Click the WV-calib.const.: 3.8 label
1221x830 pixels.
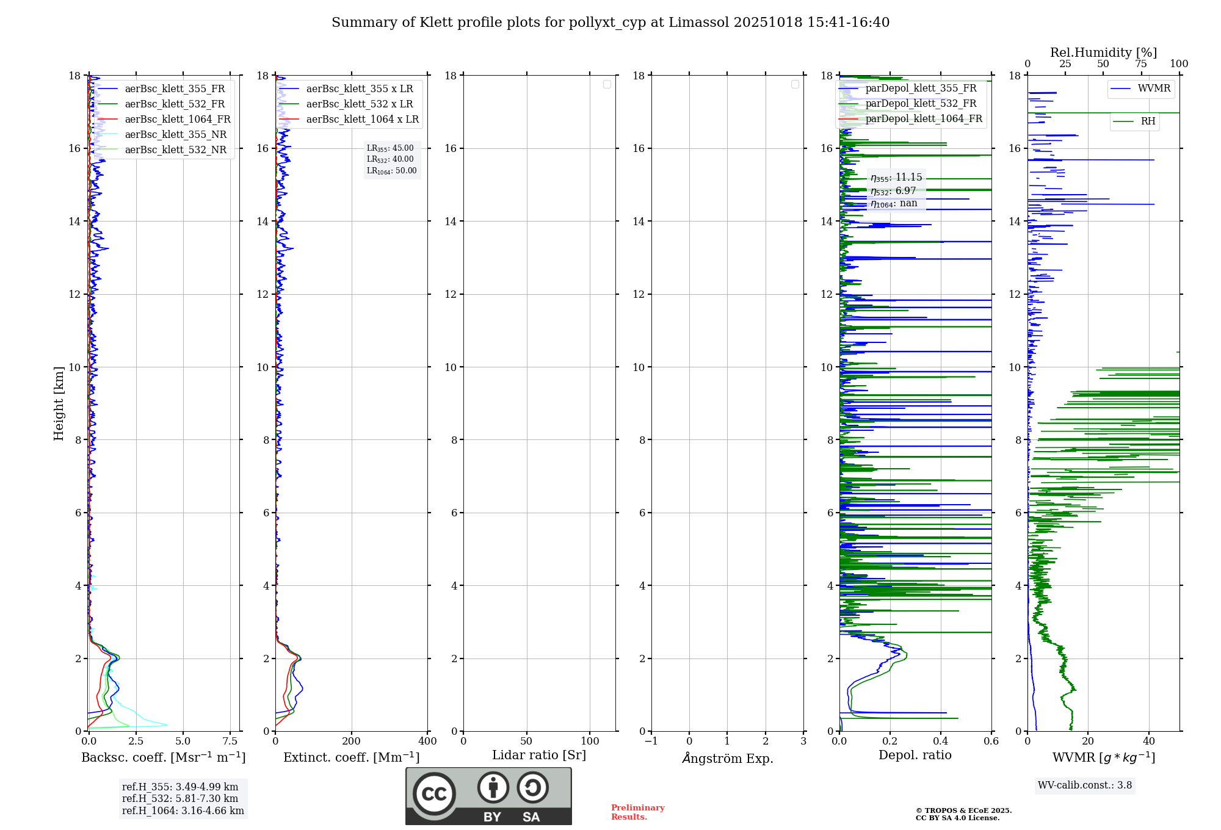(1085, 785)
